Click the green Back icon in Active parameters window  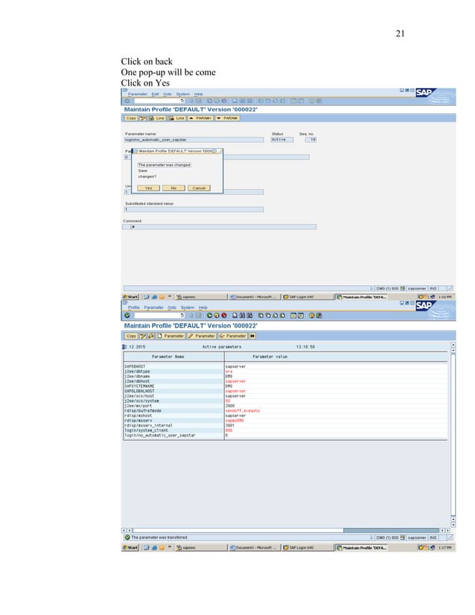[x=209, y=316]
